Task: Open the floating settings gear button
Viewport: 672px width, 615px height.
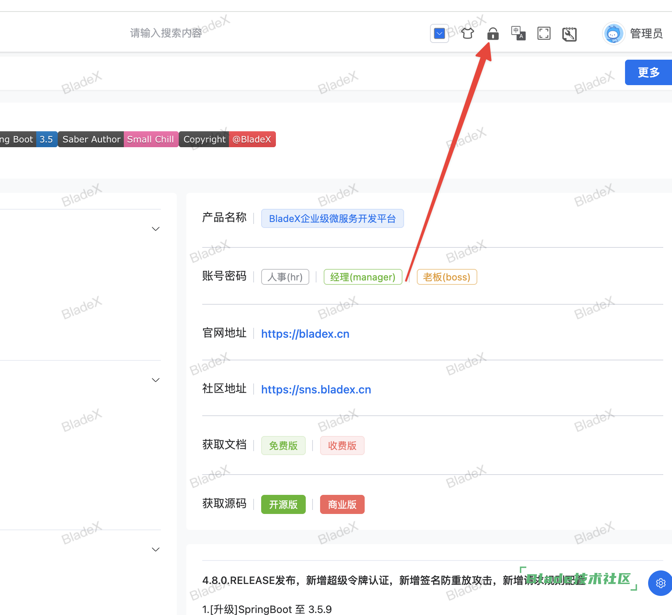Action: pyautogui.click(x=660, y=583)
